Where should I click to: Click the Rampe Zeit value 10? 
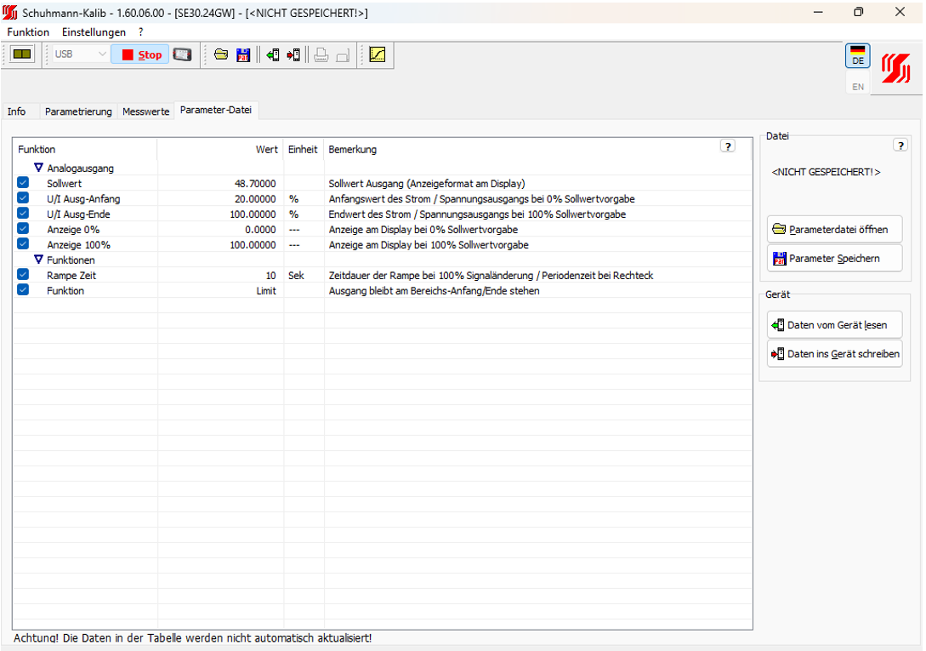coord(270,276)
